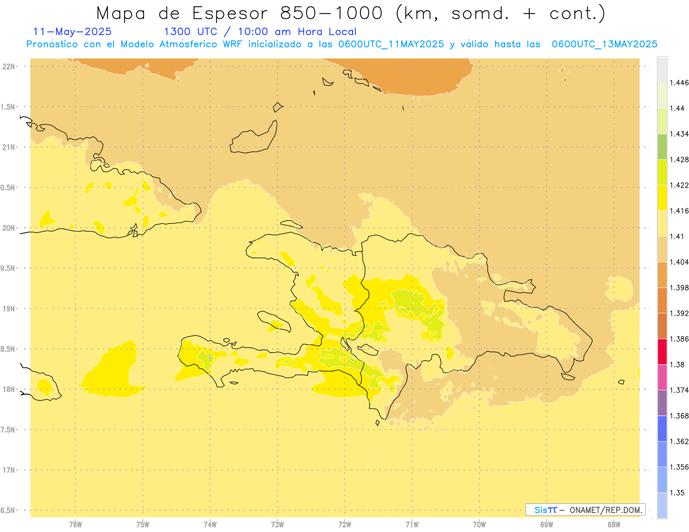Click the '22N' latitude axis label
The height and width of the screenshot is (532, 689).
(x=9, y=67)
